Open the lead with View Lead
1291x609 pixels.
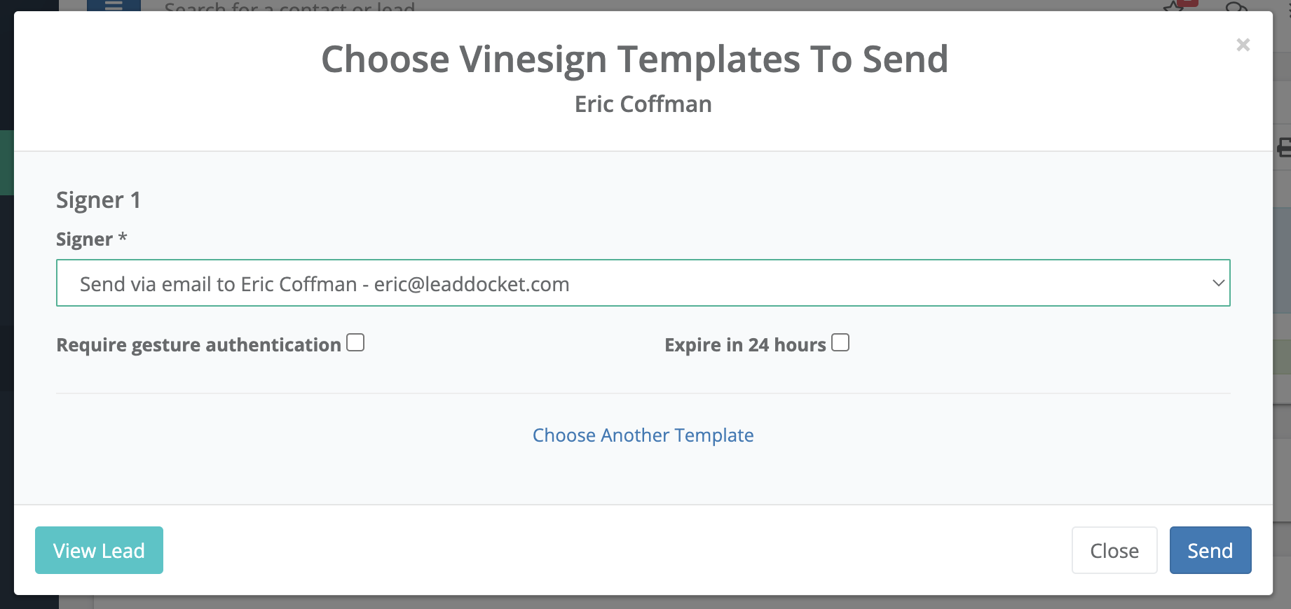99,550
